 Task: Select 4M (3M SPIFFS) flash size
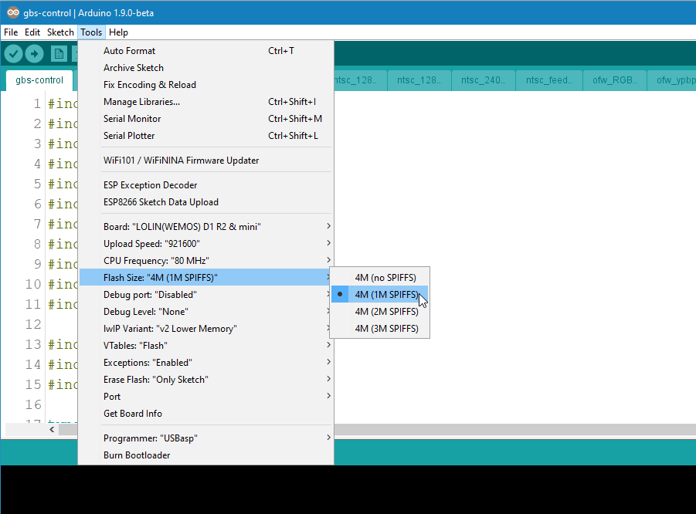pyautogui.click(x=385, y=328)
